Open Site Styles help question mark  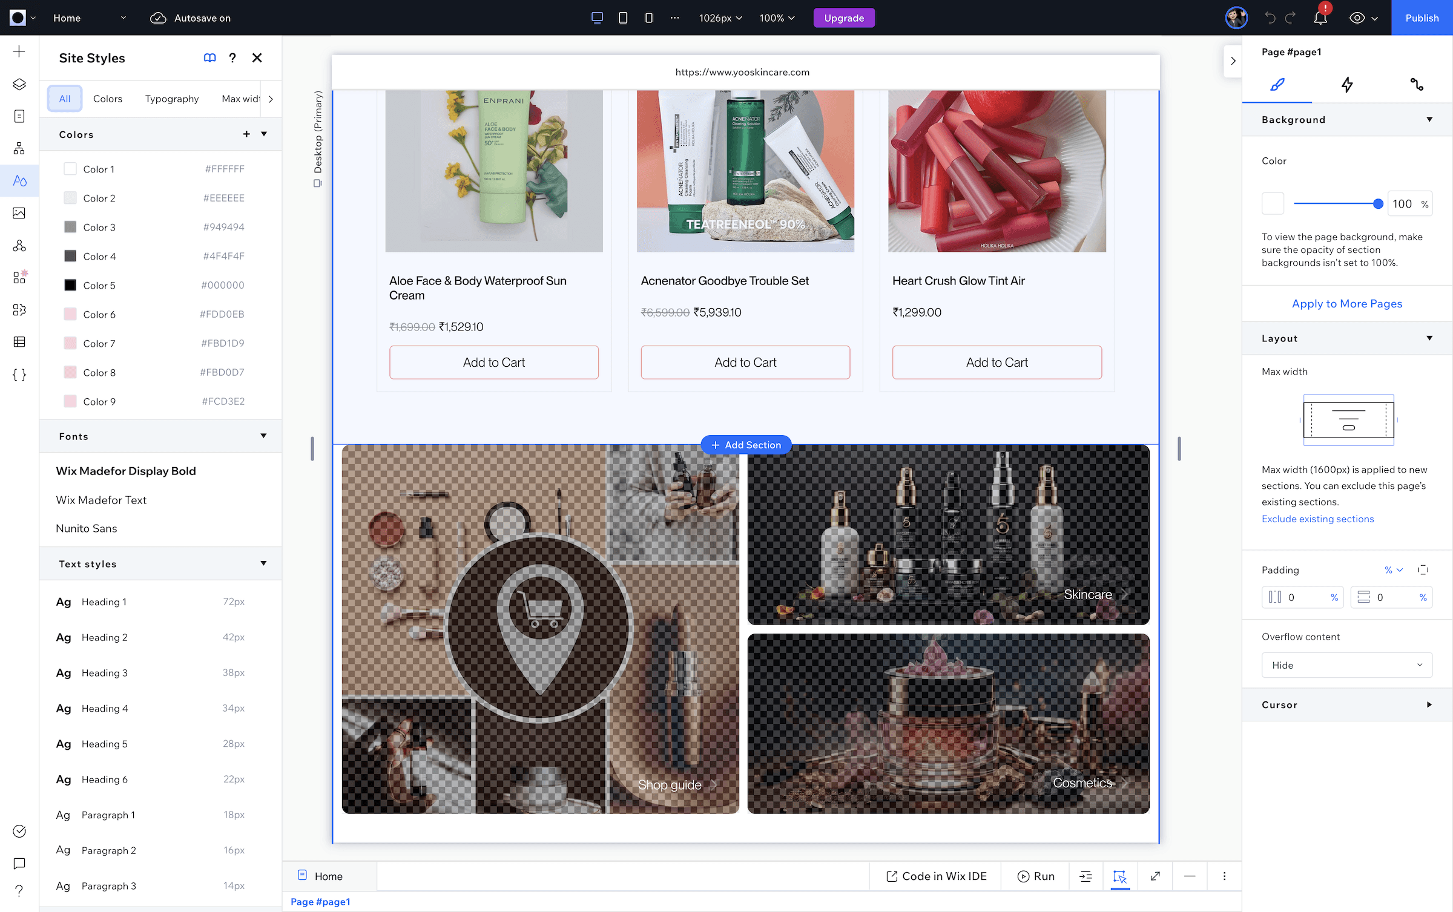click(x=232, y=57)
